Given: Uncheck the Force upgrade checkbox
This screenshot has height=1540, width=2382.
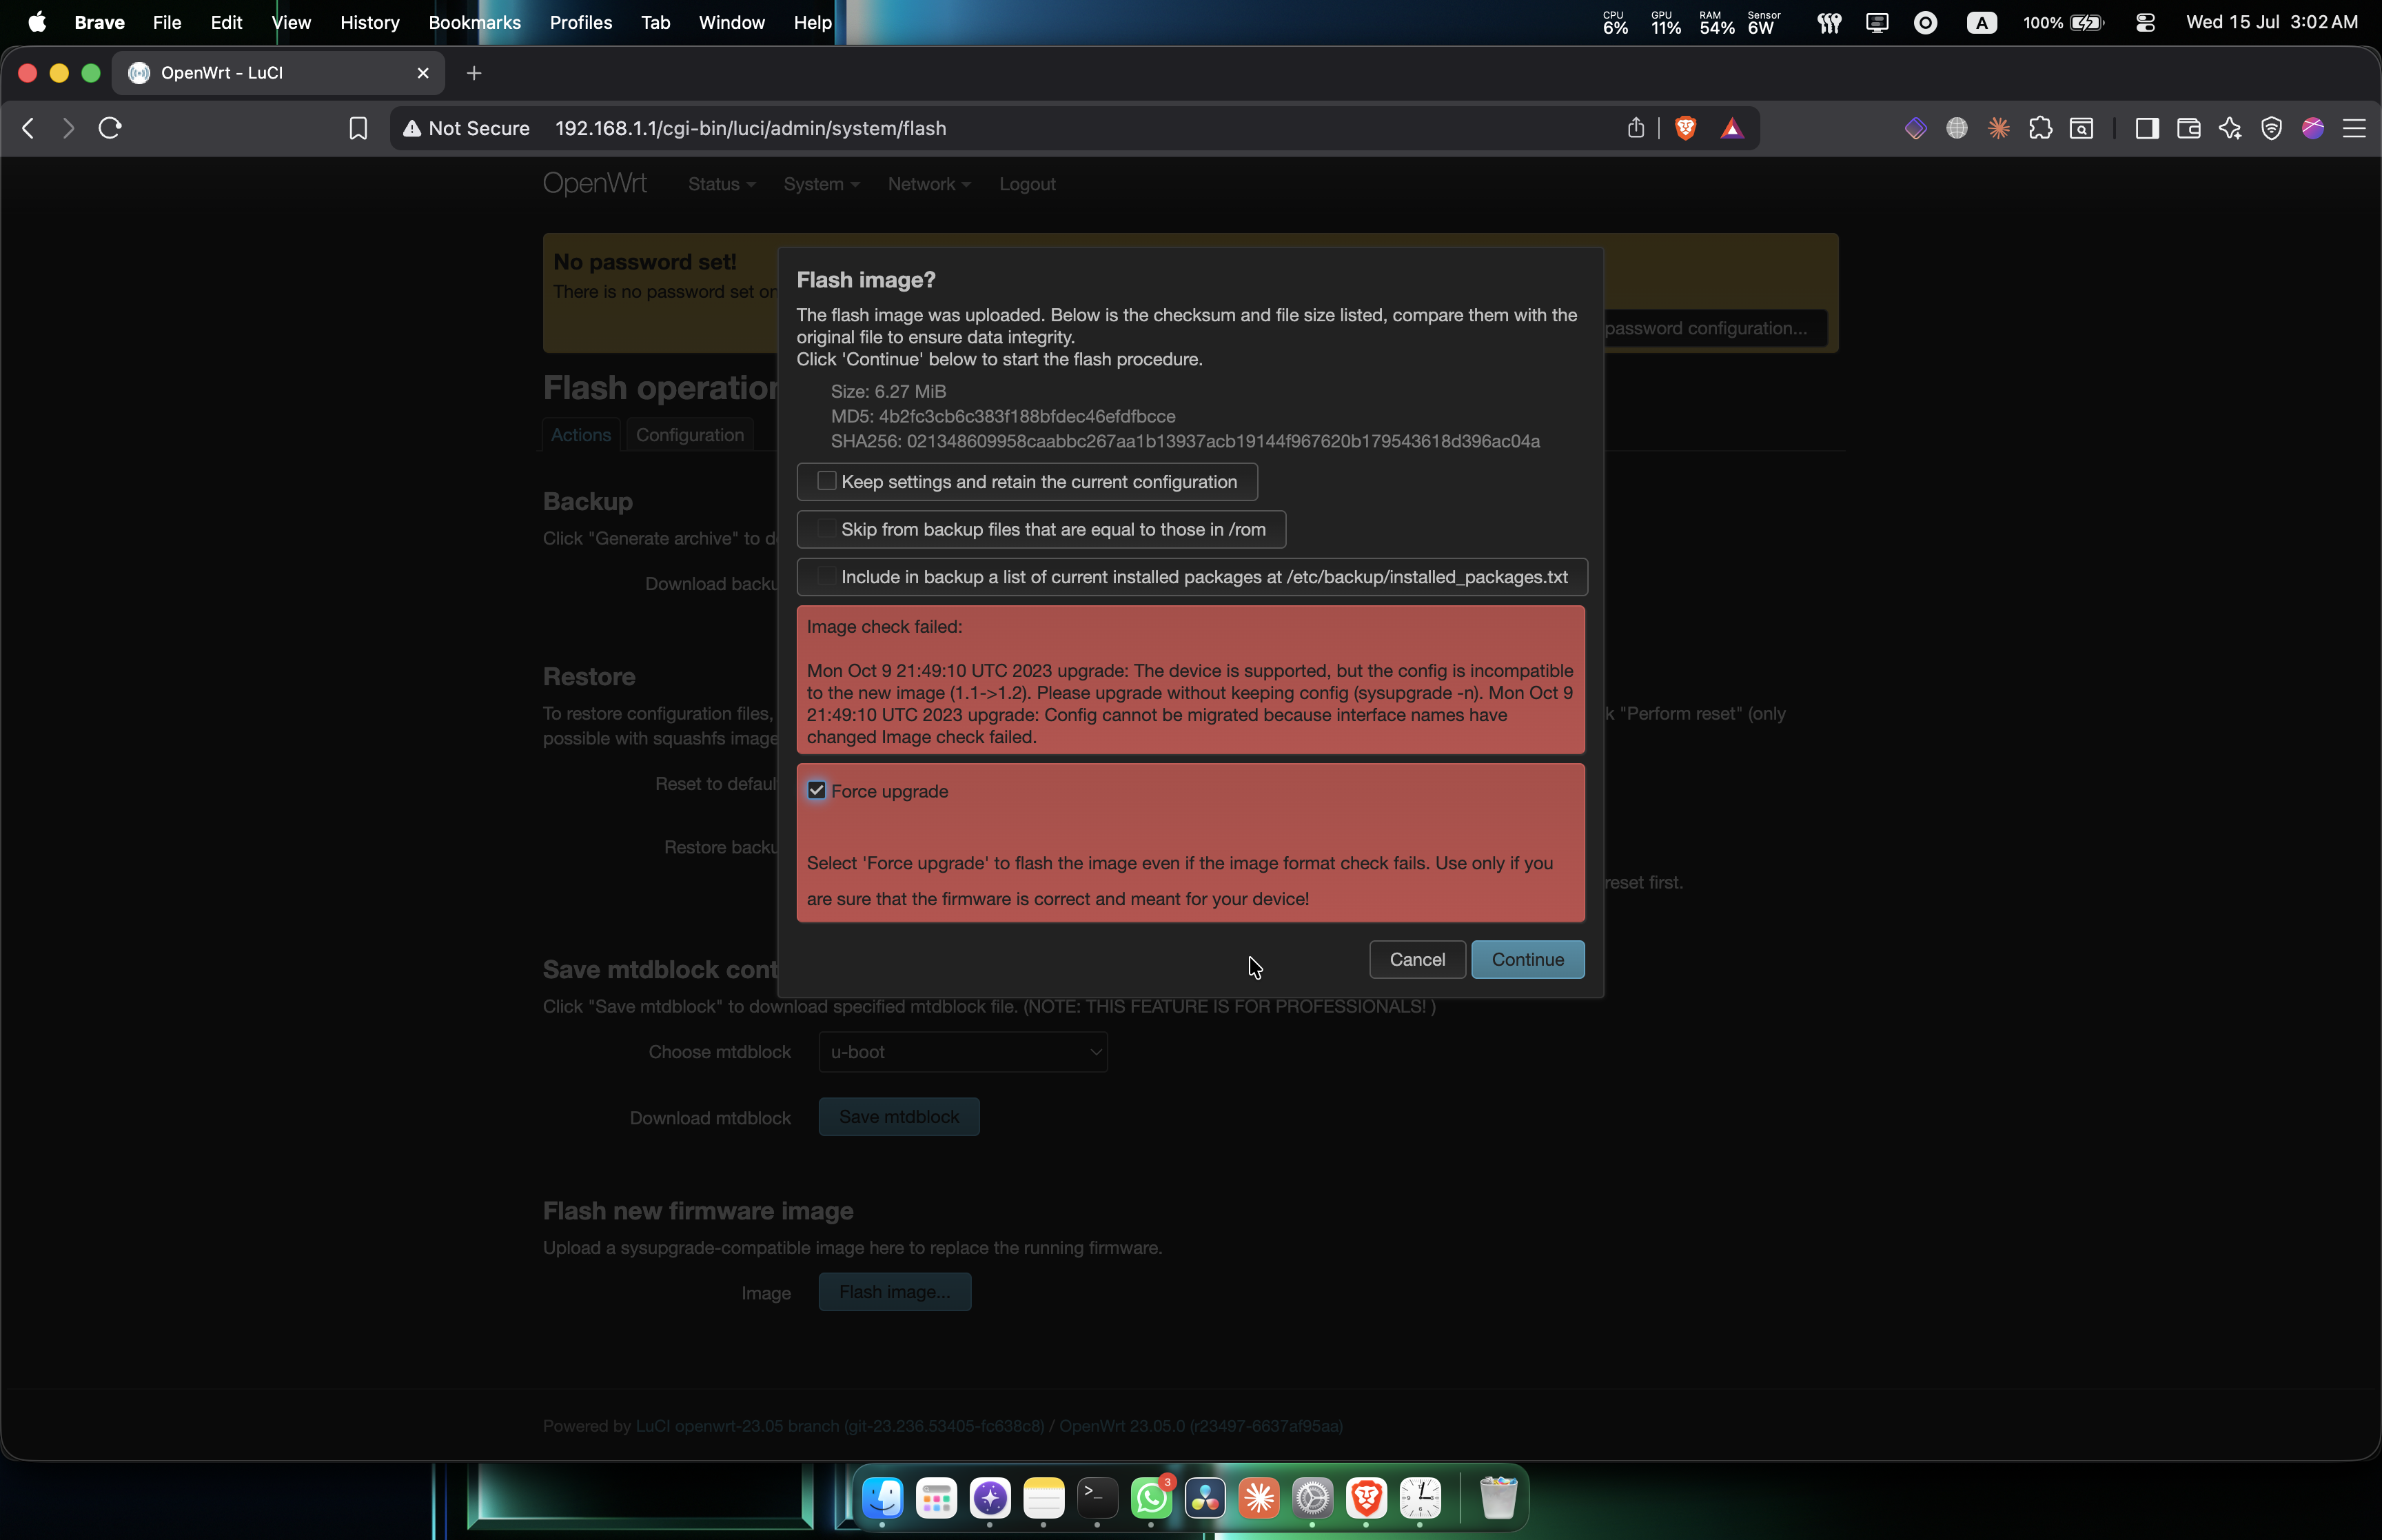Looking at the screenshot, I should [x=817, y=790].
